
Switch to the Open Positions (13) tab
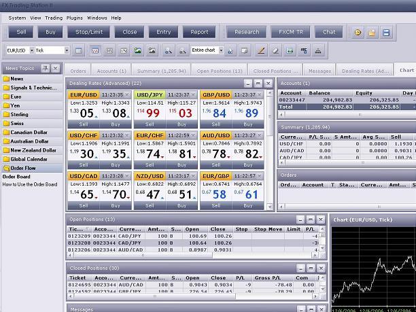[220, 71]
